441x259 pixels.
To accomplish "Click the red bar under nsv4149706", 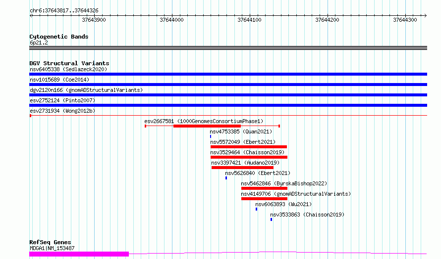I will coord(264,199).
